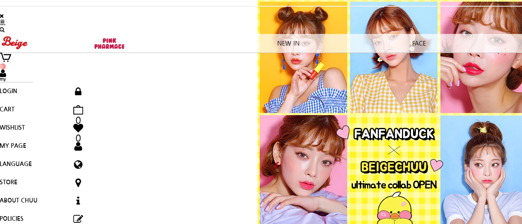Click the heart icon beside WISHLIST
This screenshot has width=522, height=224.
click(x=78, y=128)
